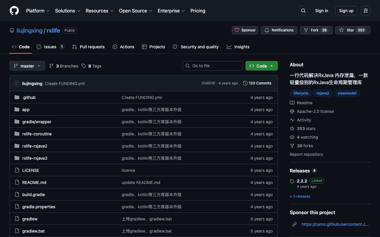Viewport: 380px width, 237px height.
Task: Go to GitHub home via the octocat logo
Action: click(x=14, y=11)
